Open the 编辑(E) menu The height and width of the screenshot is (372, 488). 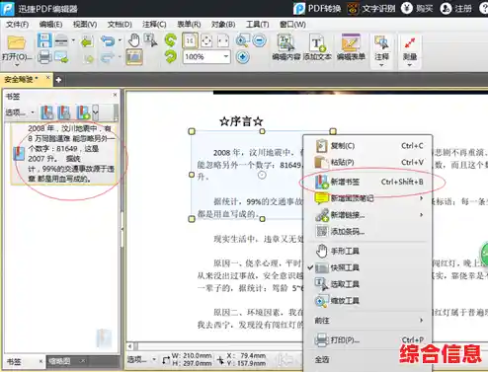click(x=50, y=25)
